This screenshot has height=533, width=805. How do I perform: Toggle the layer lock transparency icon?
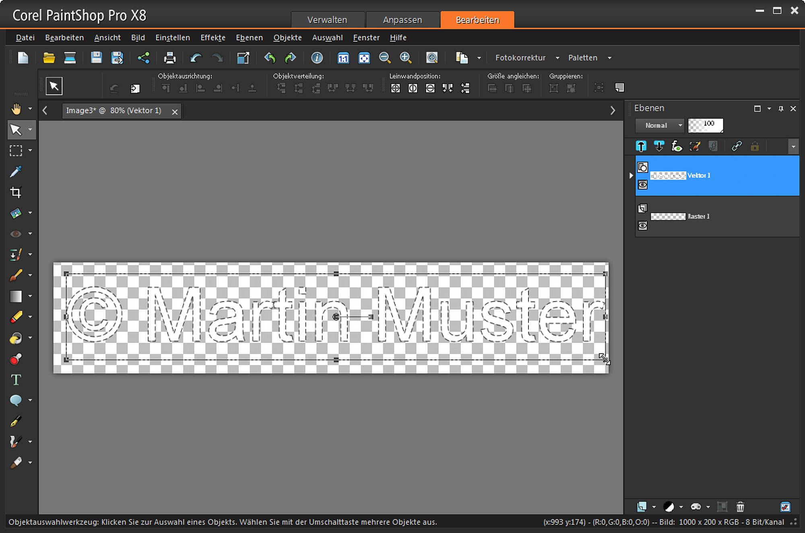tap(755, 146)
